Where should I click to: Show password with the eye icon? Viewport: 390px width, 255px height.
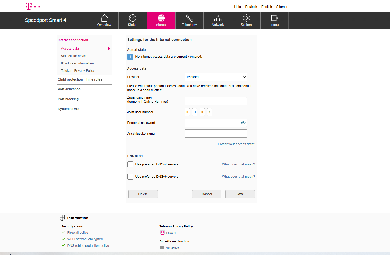[243, 123]
